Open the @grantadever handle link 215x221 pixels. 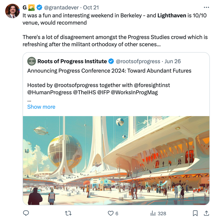[x=61, y=7]
